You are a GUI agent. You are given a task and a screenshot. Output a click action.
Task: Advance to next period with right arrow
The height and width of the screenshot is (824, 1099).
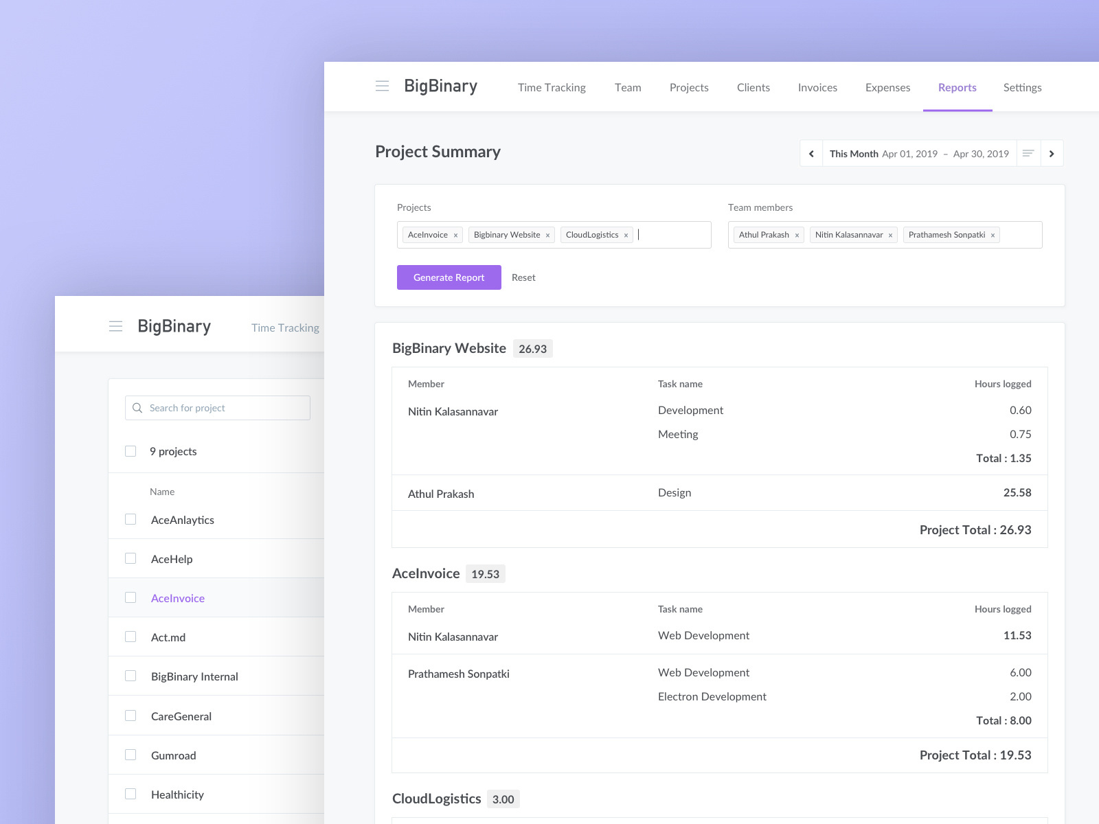(x=1052, y=153)
